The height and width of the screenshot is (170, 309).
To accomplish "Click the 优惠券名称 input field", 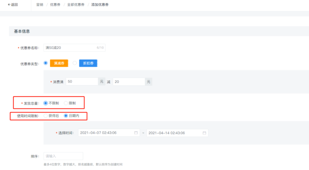I will coord(69,48).
